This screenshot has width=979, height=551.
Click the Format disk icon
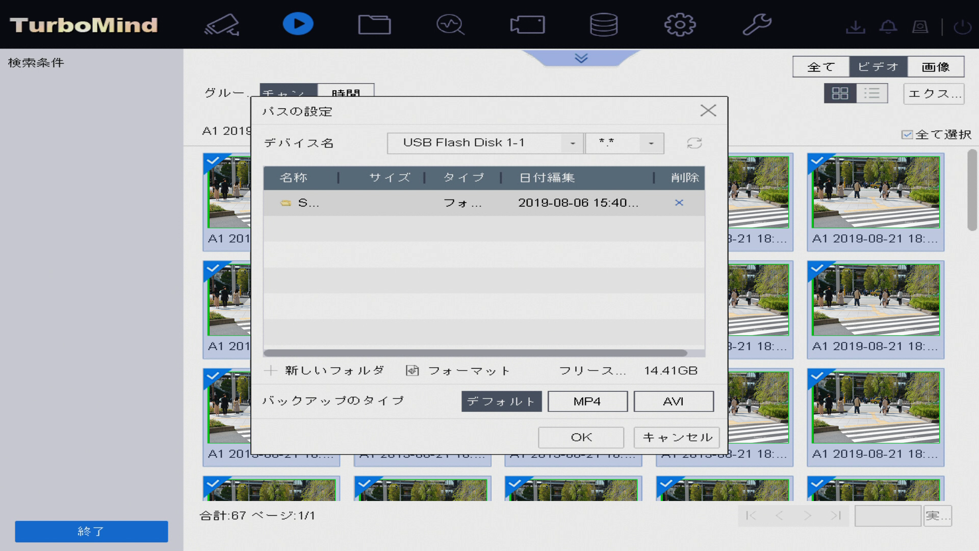click(x=413, y=371)
